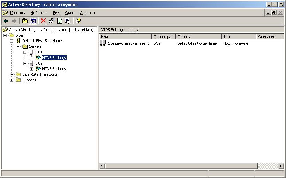Click the root Active Directory tree icon

coord(5,30)
